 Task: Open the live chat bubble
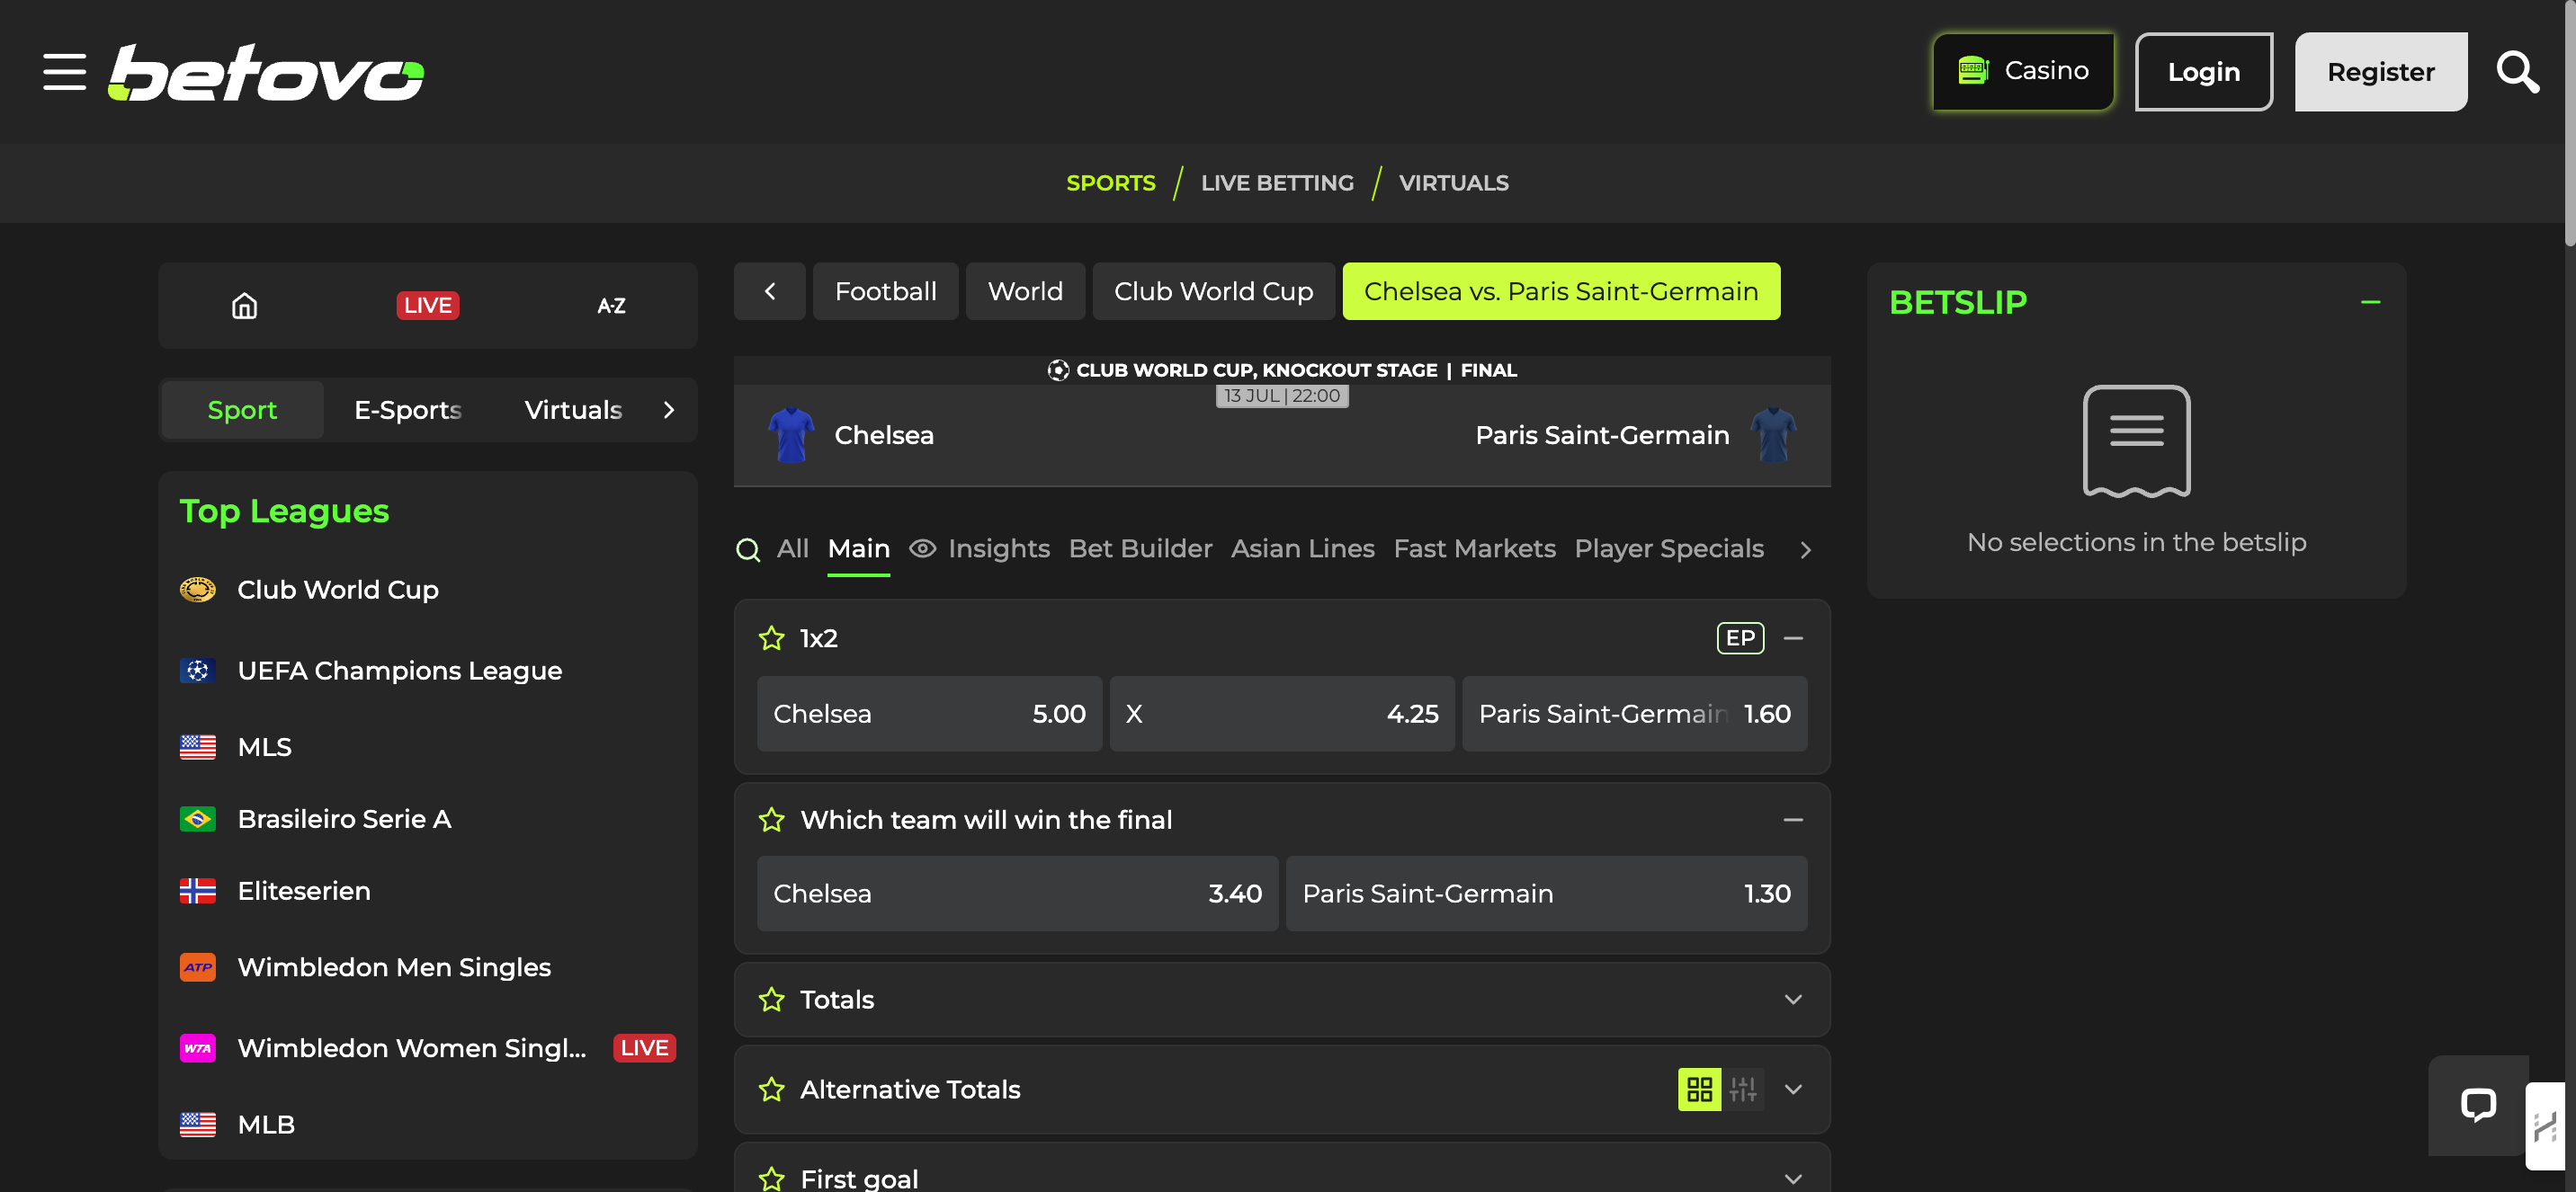click(x=2478, y=1105)
